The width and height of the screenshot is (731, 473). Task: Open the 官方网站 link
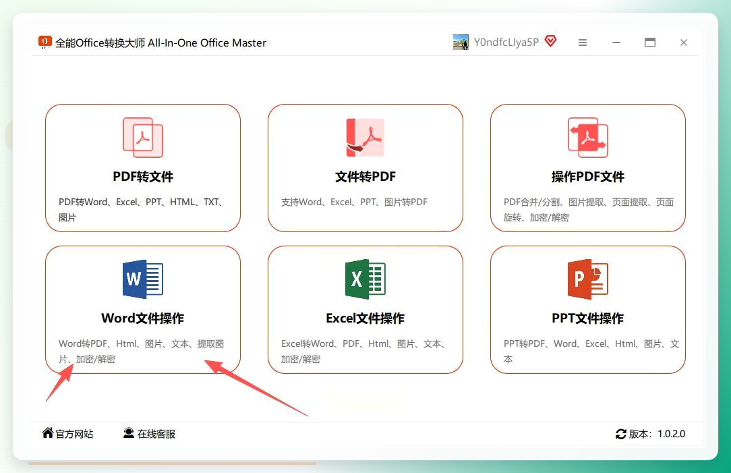pyautogui.click(x=74, y=434)
